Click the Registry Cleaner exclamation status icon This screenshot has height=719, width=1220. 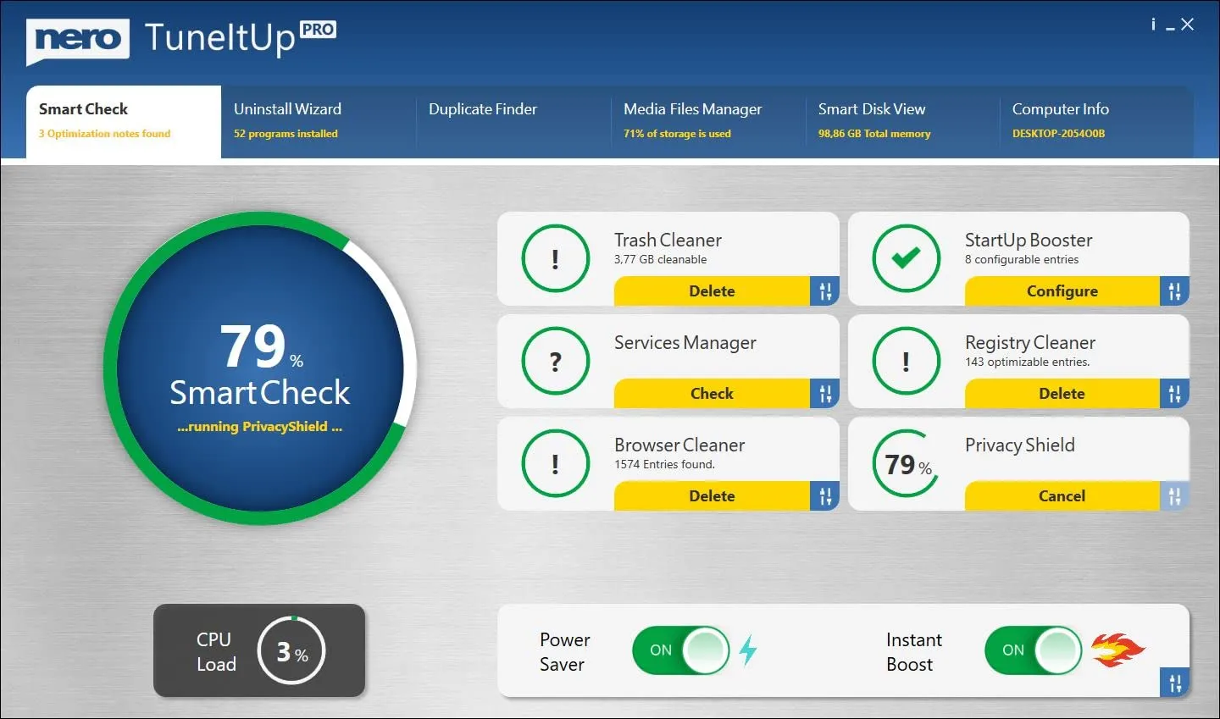[906, 362]
